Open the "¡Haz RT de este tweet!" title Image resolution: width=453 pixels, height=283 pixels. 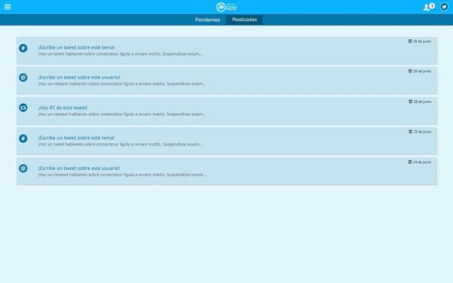pyautogui.click(x=63, y=108)
